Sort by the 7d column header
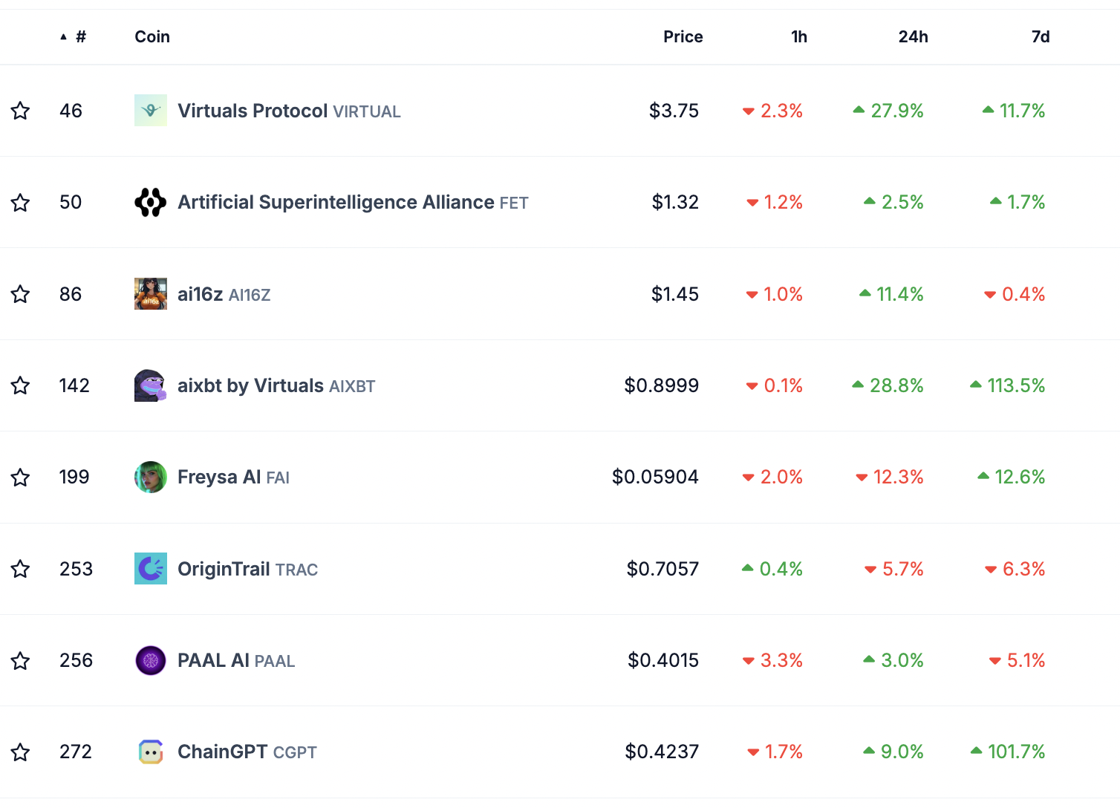Image resolution: width=1120 pixels, height=808 pixels. (x=1040, y=36)
